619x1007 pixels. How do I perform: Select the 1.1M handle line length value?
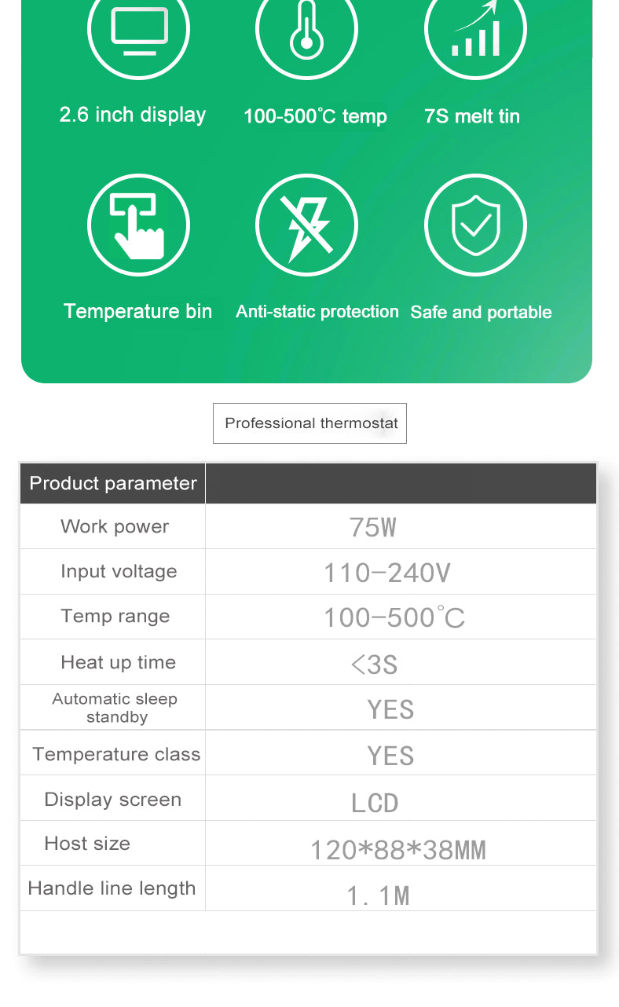[x=379, y=895]
